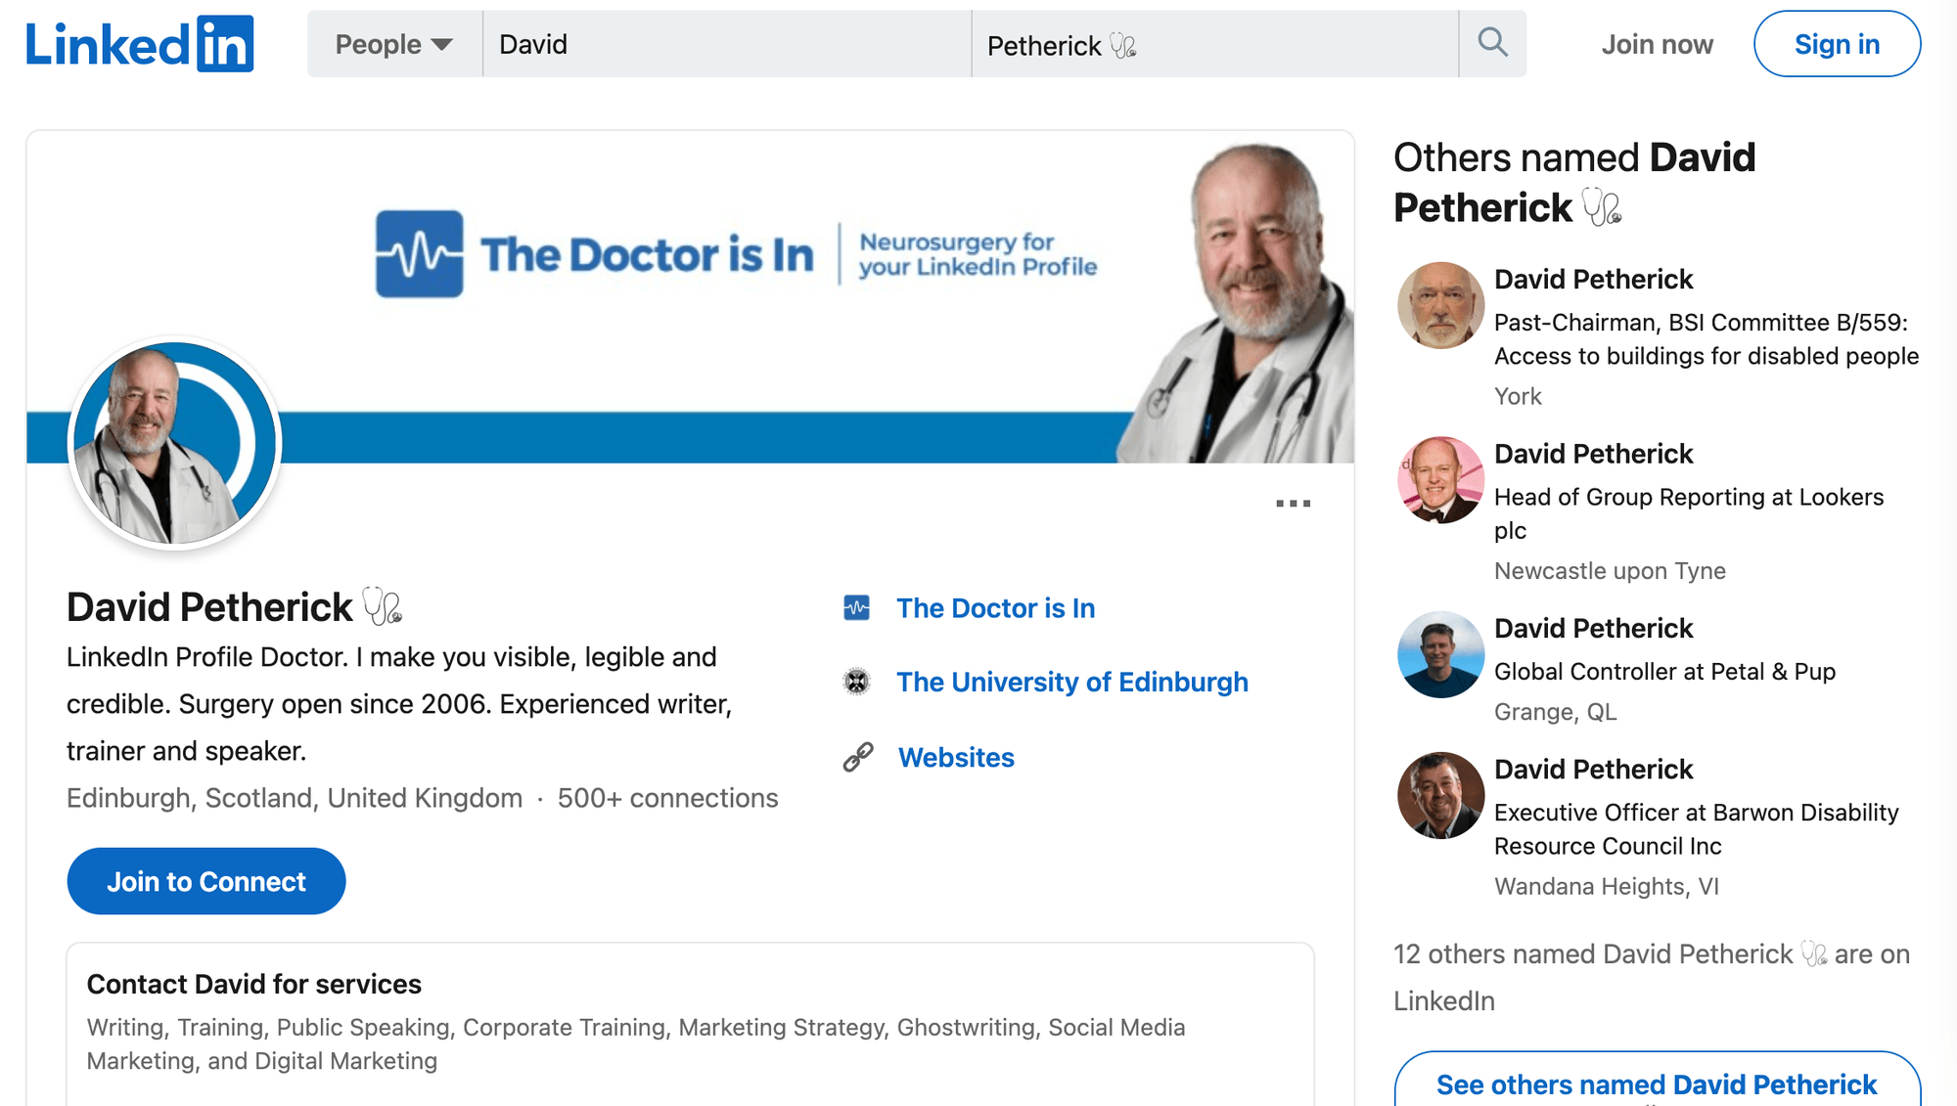This screenshot has height=1106, width=1957.
Task: Click The Doctor is In banner image
Action: [691, 296]
